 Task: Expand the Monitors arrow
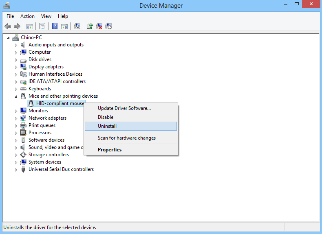[16, 111]
